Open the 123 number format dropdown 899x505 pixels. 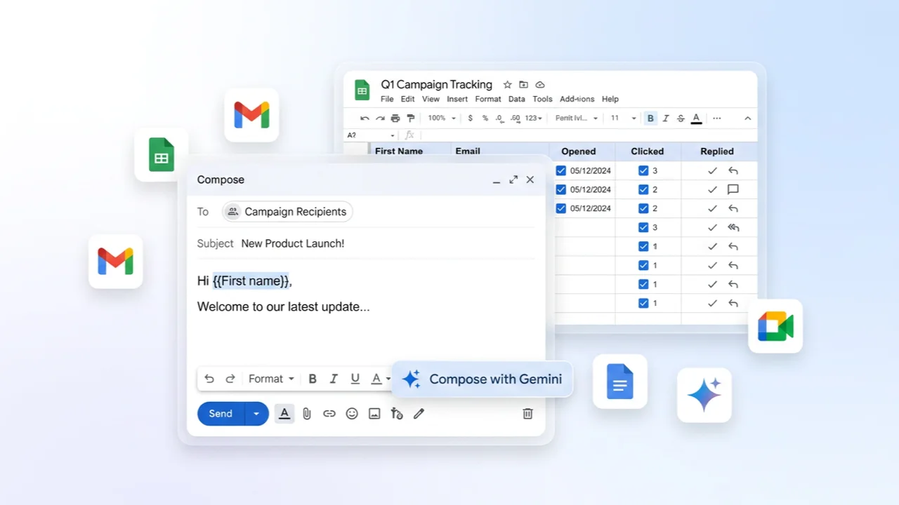(x=534, y=119)
